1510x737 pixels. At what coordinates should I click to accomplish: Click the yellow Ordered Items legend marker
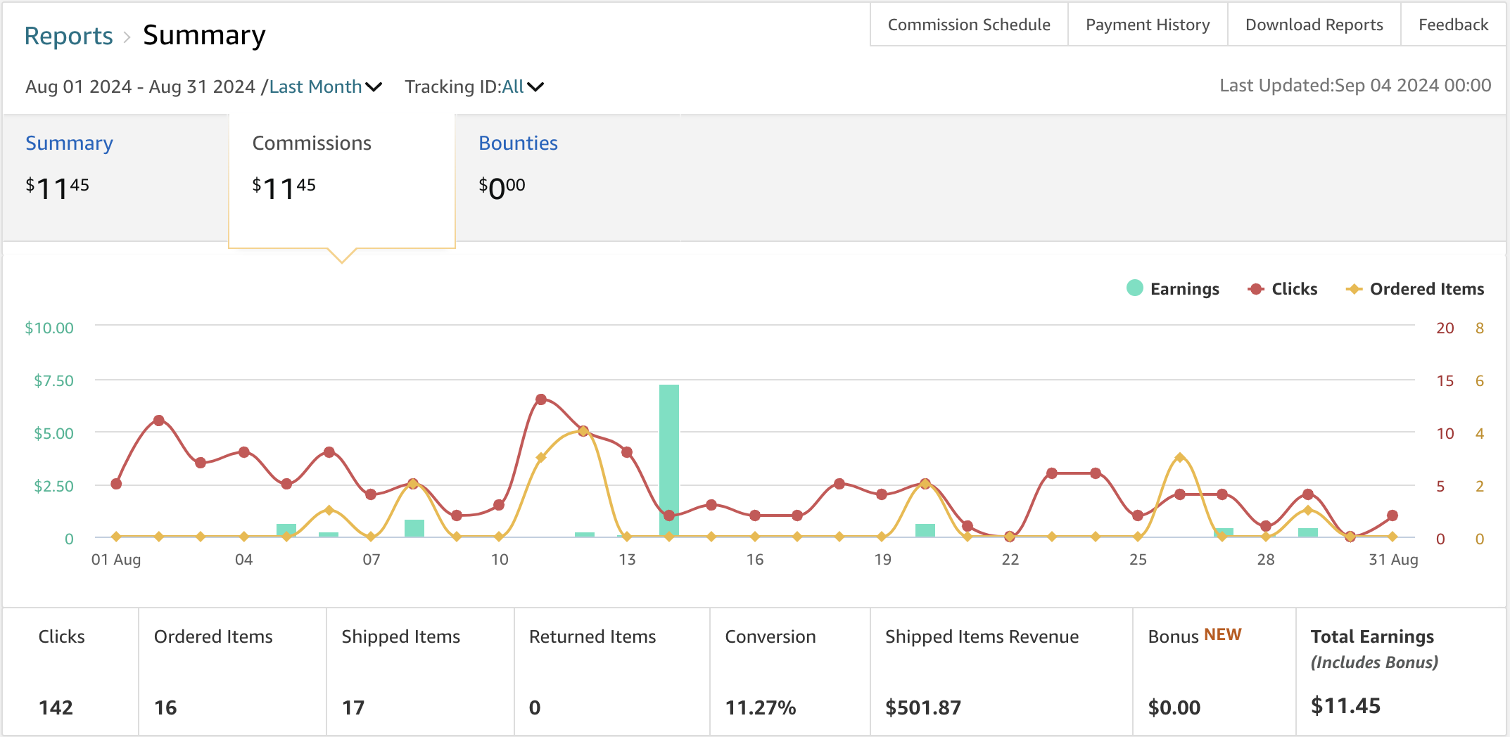pos(1354,289)
